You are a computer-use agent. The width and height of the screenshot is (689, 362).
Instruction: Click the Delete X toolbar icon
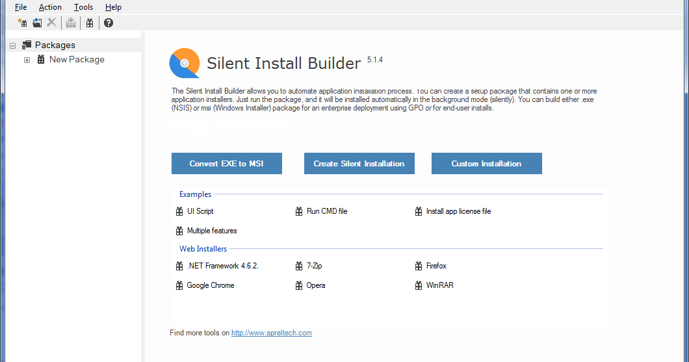point(51,22)
